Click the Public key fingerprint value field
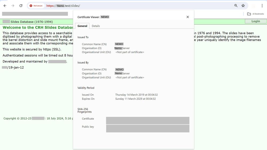Image resolution: width=267 pixels, height=150 pixels. point(148,128)
